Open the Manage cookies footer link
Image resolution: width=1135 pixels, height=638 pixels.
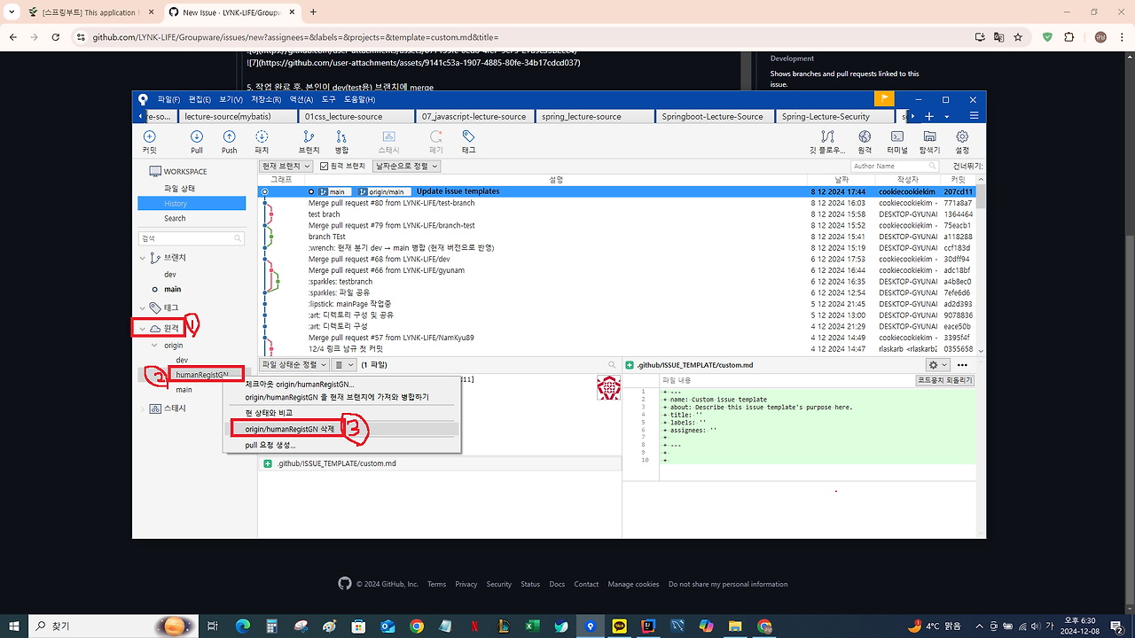633,584
